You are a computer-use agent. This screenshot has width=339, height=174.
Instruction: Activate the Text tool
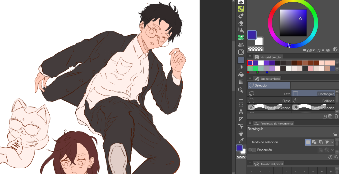click(x=241, y=112)
